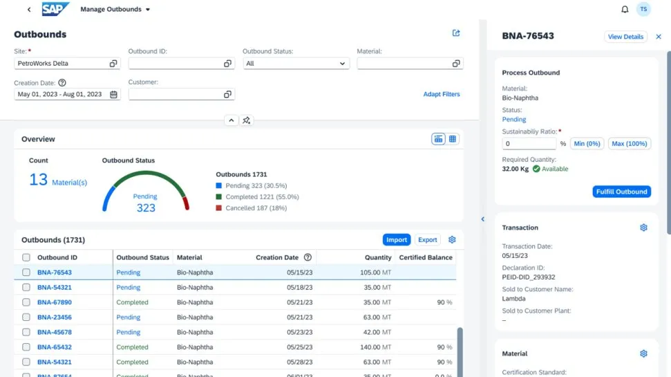Switch Overview to chart view

click(438, 139)
